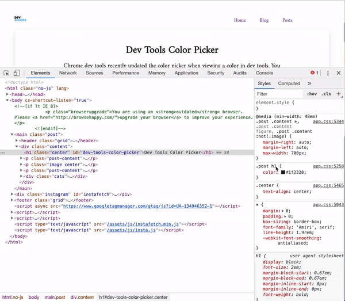Expand the margin shorthand property arrow

pos(283,211)
